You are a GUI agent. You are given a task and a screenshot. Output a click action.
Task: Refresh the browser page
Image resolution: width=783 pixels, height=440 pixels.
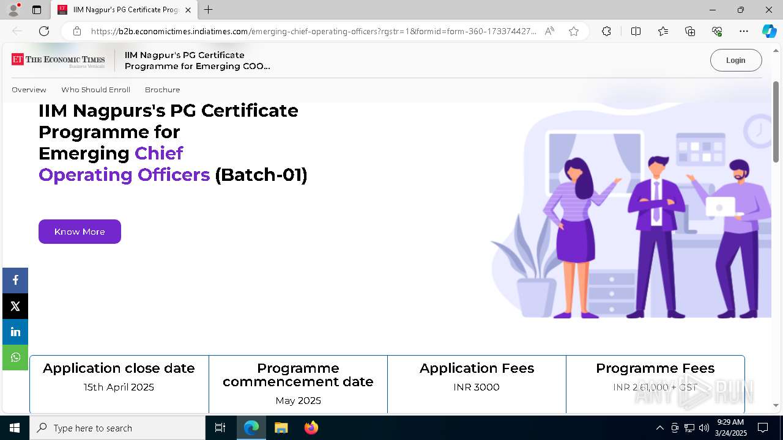(x=44, y=31)
